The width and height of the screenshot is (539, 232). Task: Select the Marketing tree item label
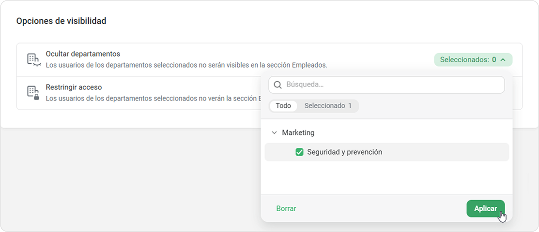pyautogui.click(x=298, y=132)
